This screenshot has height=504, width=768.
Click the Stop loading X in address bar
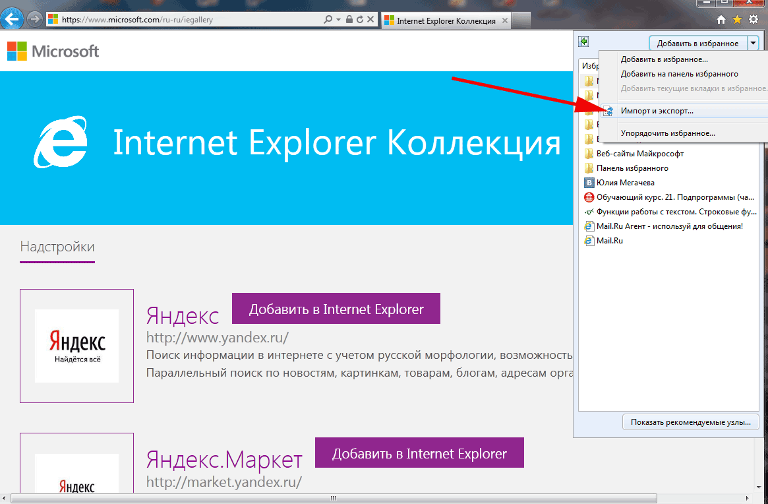(x=370, y=20)
